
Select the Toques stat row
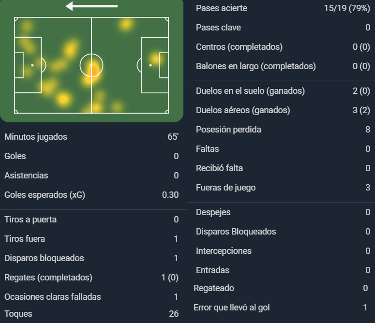[x=91, y=314]
